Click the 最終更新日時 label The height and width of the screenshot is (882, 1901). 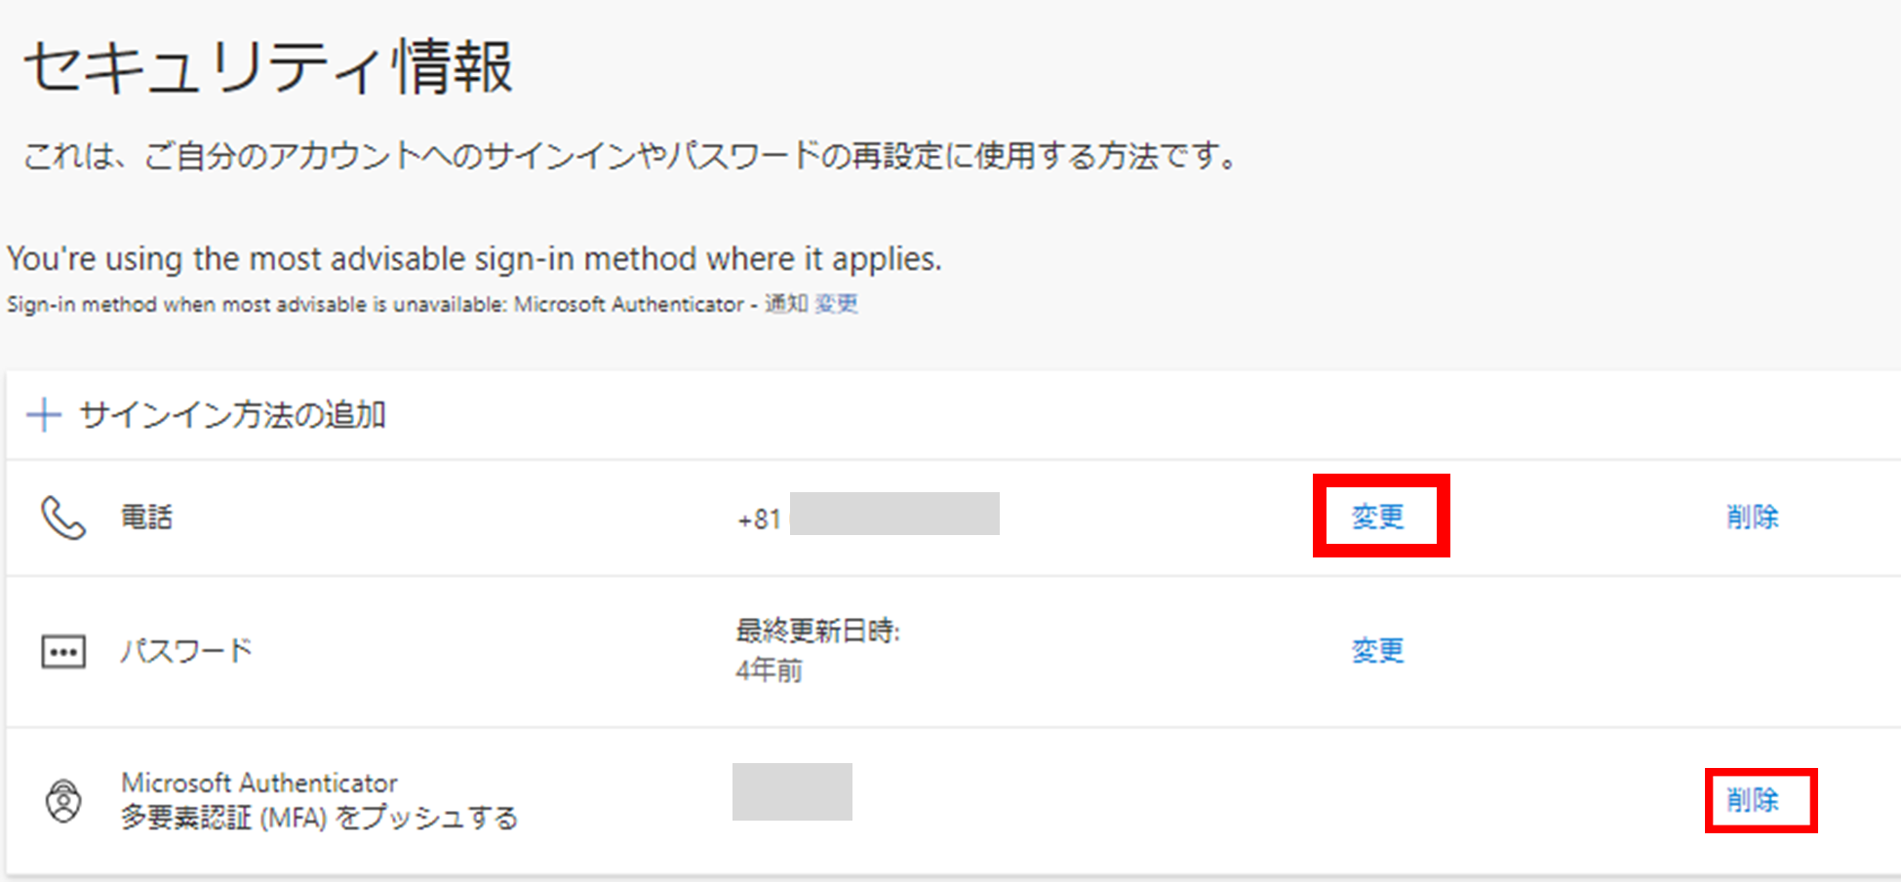click(x=817, y=632)
